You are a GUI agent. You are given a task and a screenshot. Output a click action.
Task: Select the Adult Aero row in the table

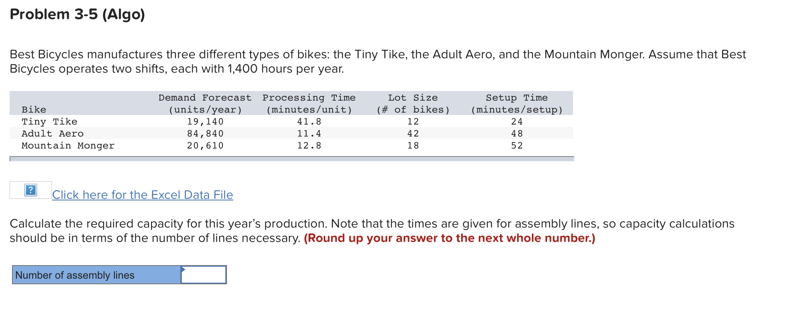click(52, 133)
